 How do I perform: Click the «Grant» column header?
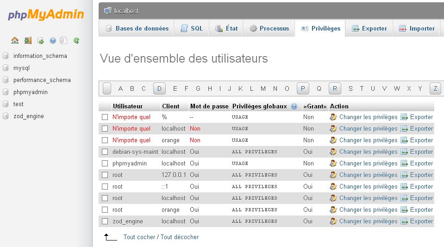[314, 106]
